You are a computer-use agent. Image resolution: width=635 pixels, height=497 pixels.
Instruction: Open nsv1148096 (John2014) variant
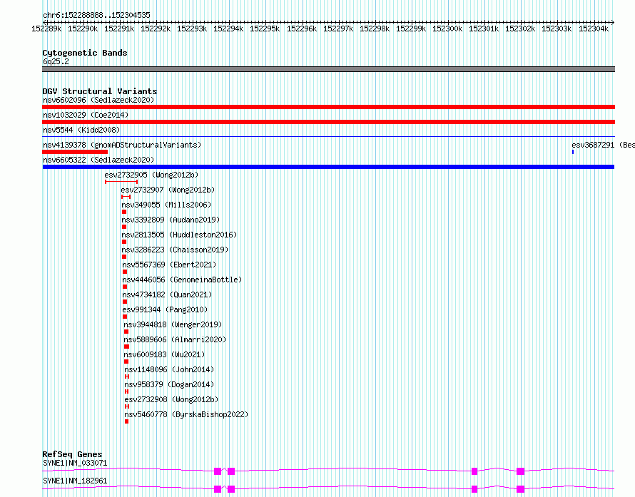(x=169, y=369)
